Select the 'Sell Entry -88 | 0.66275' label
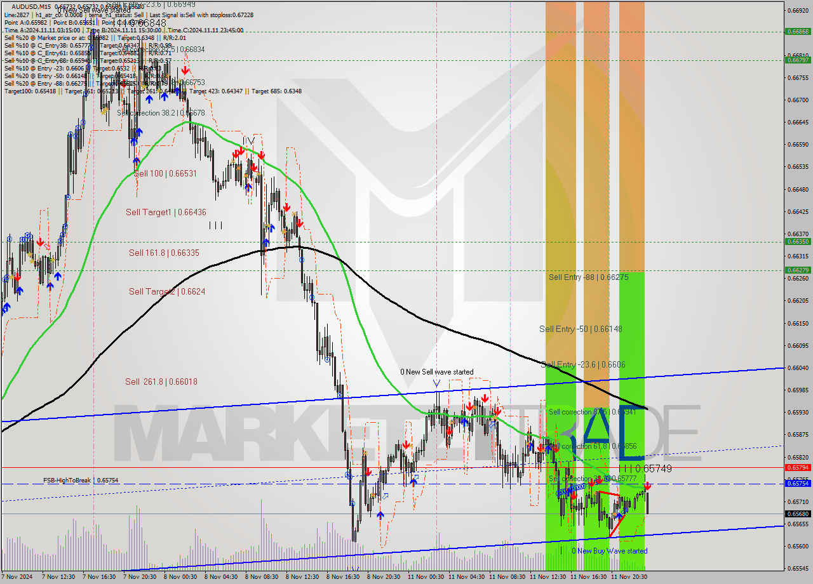Screen dimensions: 813x584 point(588,277)
